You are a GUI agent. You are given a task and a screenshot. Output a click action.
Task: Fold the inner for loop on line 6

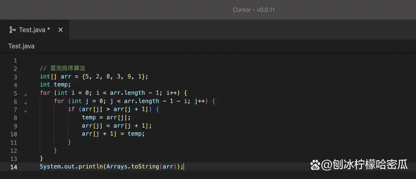(x=25, y=102)
